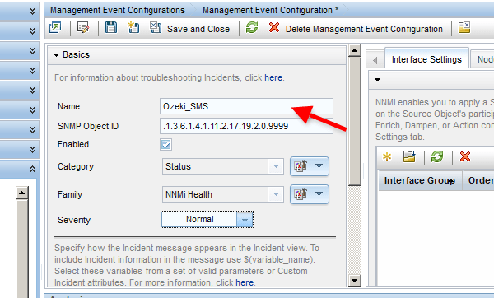Click the Open folder icon in Interface Settings toolbar
The image size is (494, 298).
(409, 156)
